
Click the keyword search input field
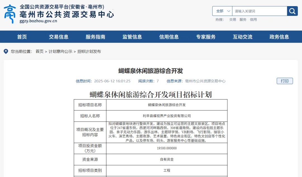(259, 11)
